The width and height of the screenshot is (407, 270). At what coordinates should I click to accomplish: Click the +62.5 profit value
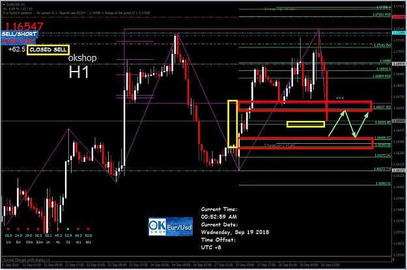(17, 49)
